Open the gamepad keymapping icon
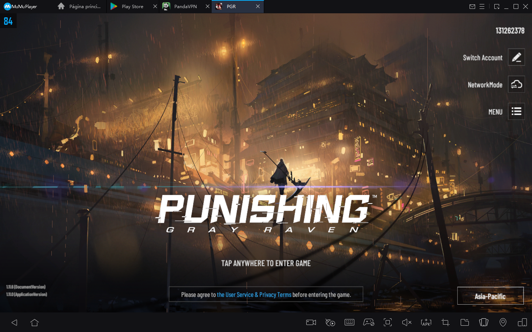Viewport: 532px width, 332px height. (x=368, y=322)
